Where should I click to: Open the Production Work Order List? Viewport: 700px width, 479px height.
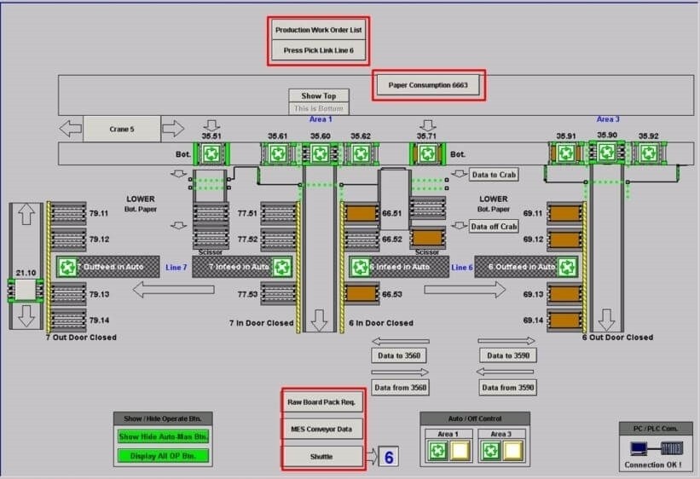pyautogui.click(x=319, y=30)
